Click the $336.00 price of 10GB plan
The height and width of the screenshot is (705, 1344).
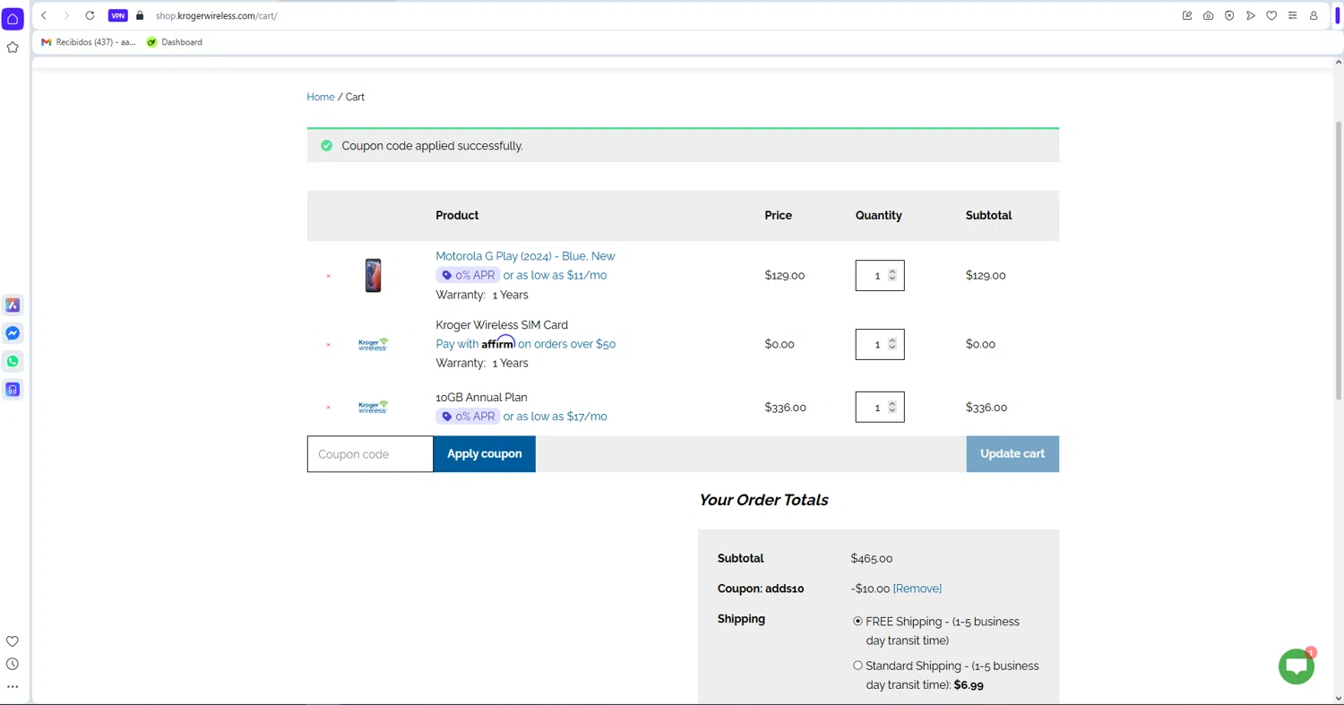click(x=785, y=408)
